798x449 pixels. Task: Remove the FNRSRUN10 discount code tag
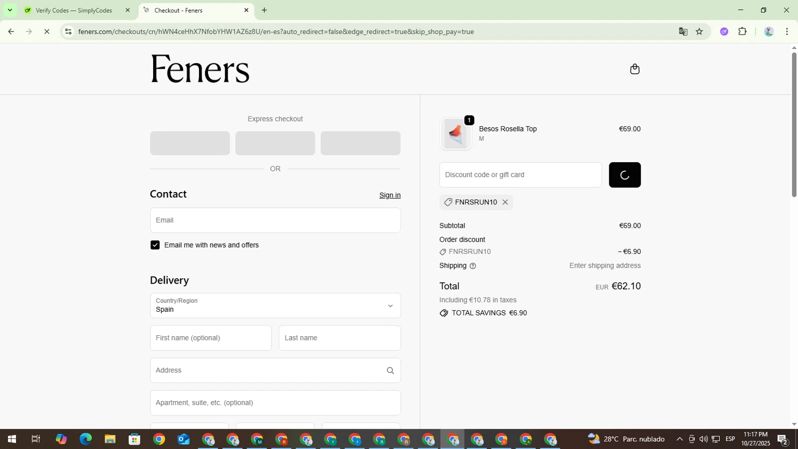pos(505,202)
